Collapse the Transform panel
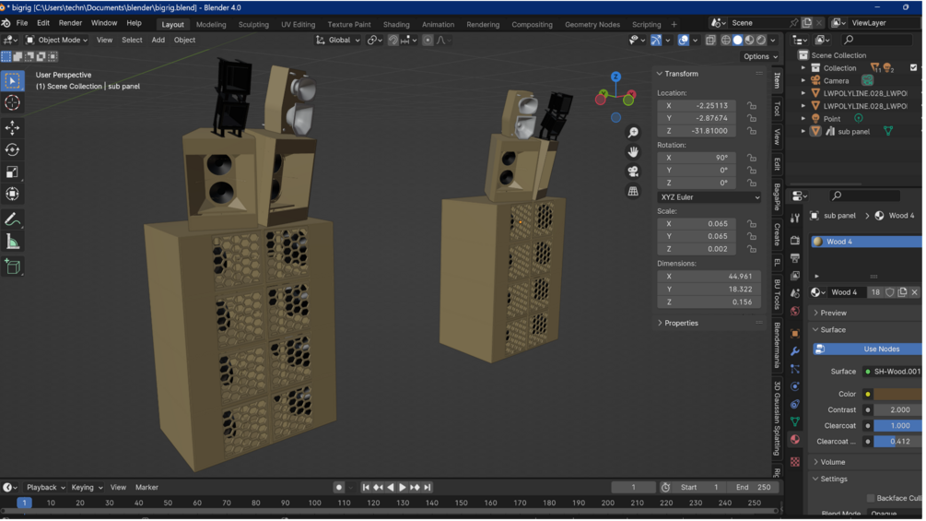The image size is (926, 521). (x=682, y=74)
